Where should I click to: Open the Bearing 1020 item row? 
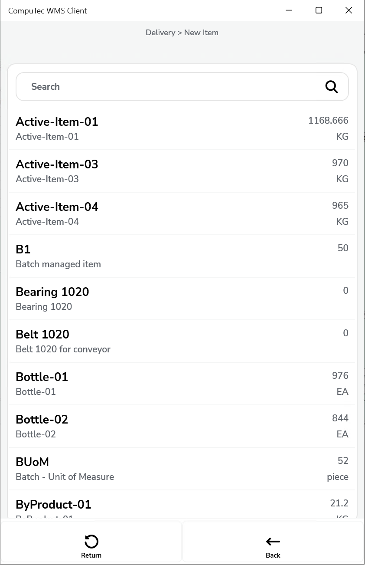pyautogui.click(x=182, y=299)
